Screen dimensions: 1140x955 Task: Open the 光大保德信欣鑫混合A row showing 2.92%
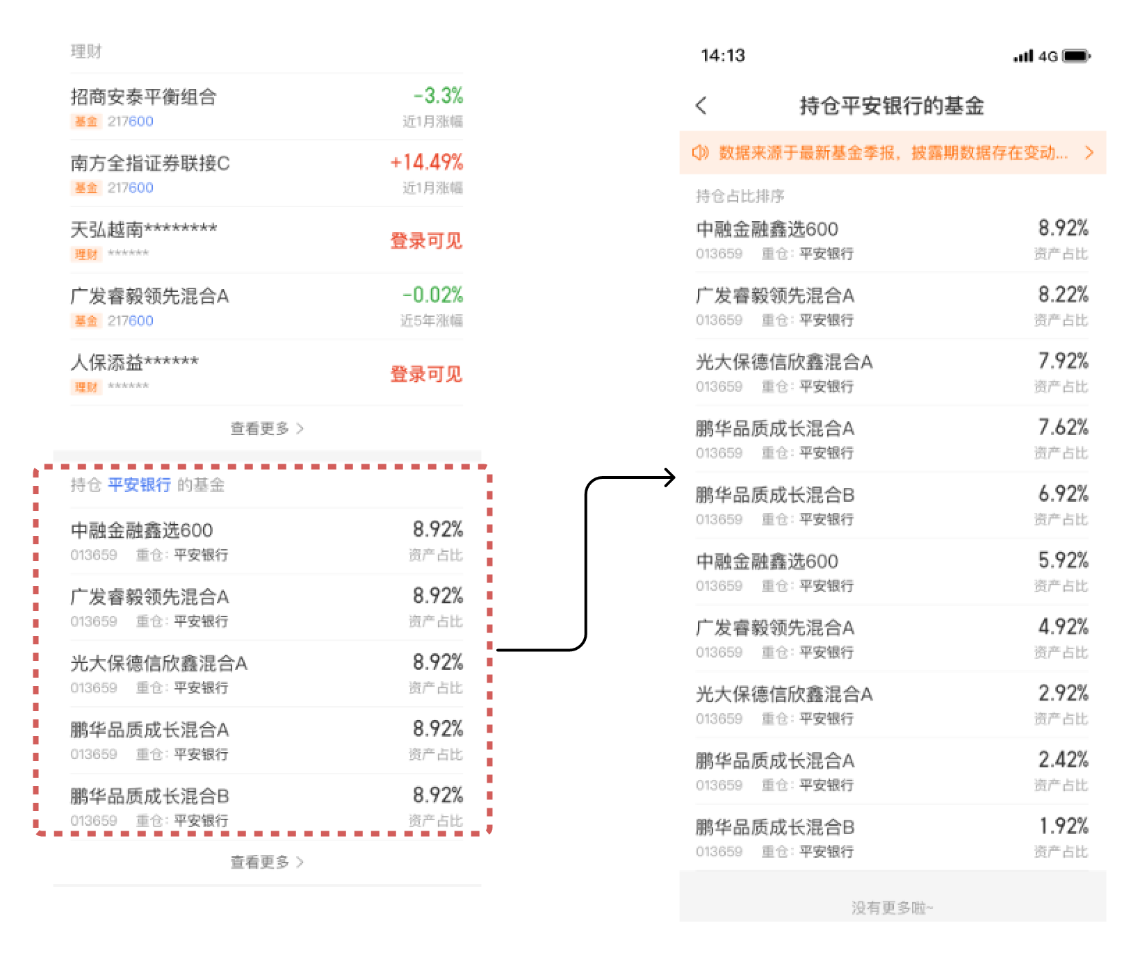892,704
